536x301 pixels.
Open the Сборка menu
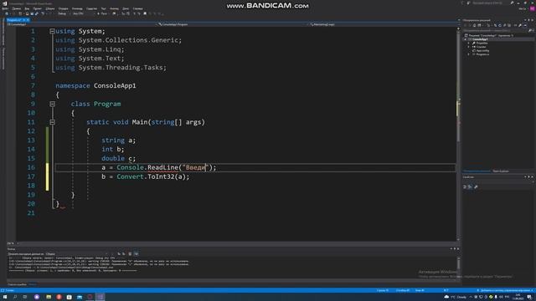50,8
